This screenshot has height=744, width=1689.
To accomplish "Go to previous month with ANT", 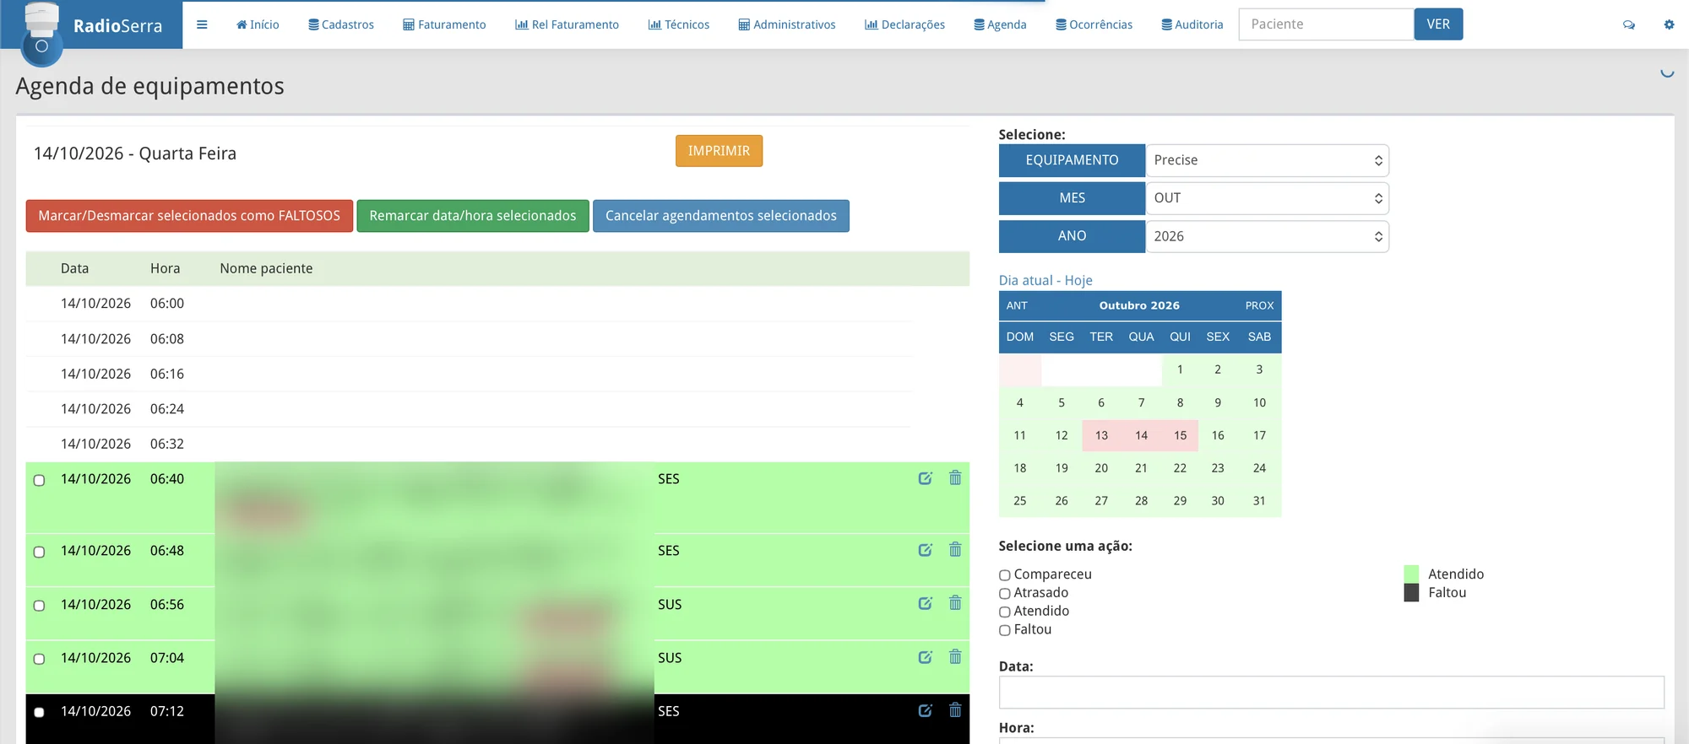I will 1017,305.
